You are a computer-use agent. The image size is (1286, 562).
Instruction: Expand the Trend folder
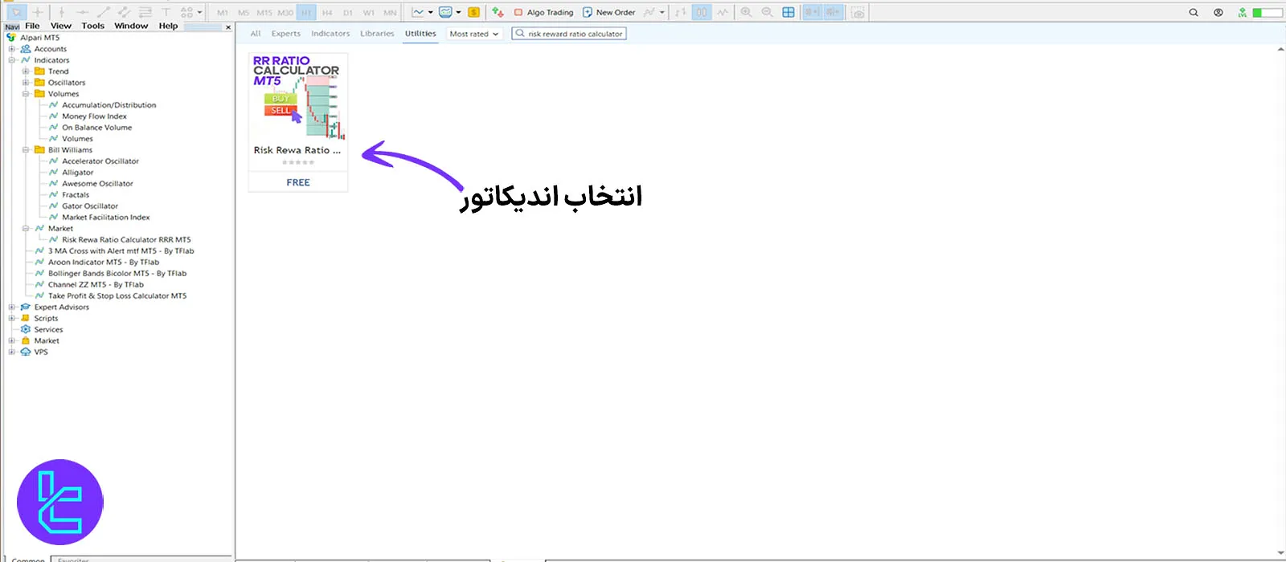(x=26, y=71)
